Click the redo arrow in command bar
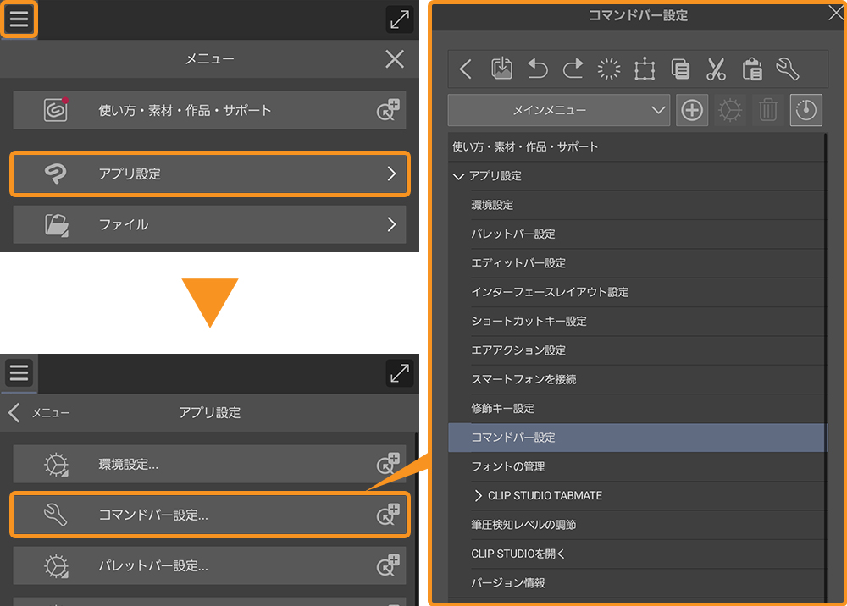This screenshot has width=847, height=606. 573,69
